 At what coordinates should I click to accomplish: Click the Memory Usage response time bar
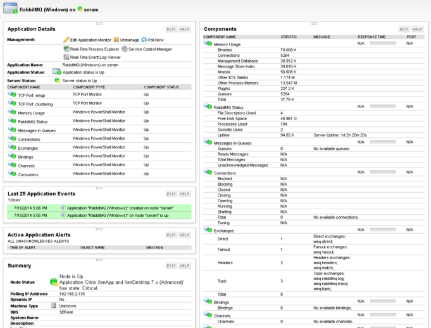383,43
